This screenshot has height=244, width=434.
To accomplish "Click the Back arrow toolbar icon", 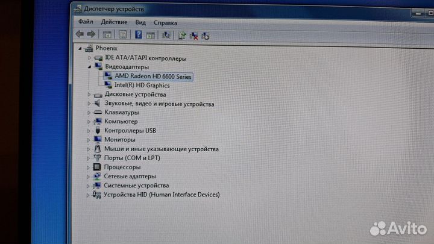I will coord(79,34).
